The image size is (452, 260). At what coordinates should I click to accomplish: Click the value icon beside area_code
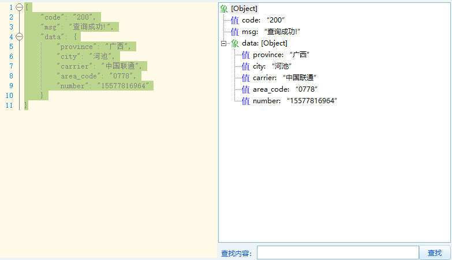[245, 89]
